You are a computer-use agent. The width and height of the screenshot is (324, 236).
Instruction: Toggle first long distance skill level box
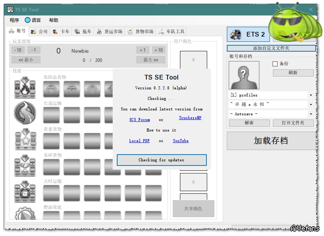click(x=51, y=115)
